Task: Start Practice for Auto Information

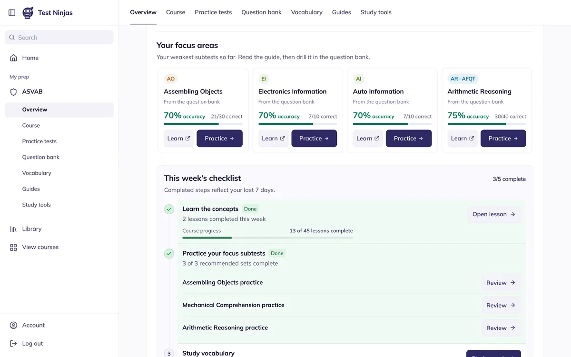Action: point(409,139)
